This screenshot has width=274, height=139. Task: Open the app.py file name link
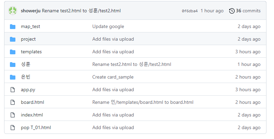coord(28,90)
